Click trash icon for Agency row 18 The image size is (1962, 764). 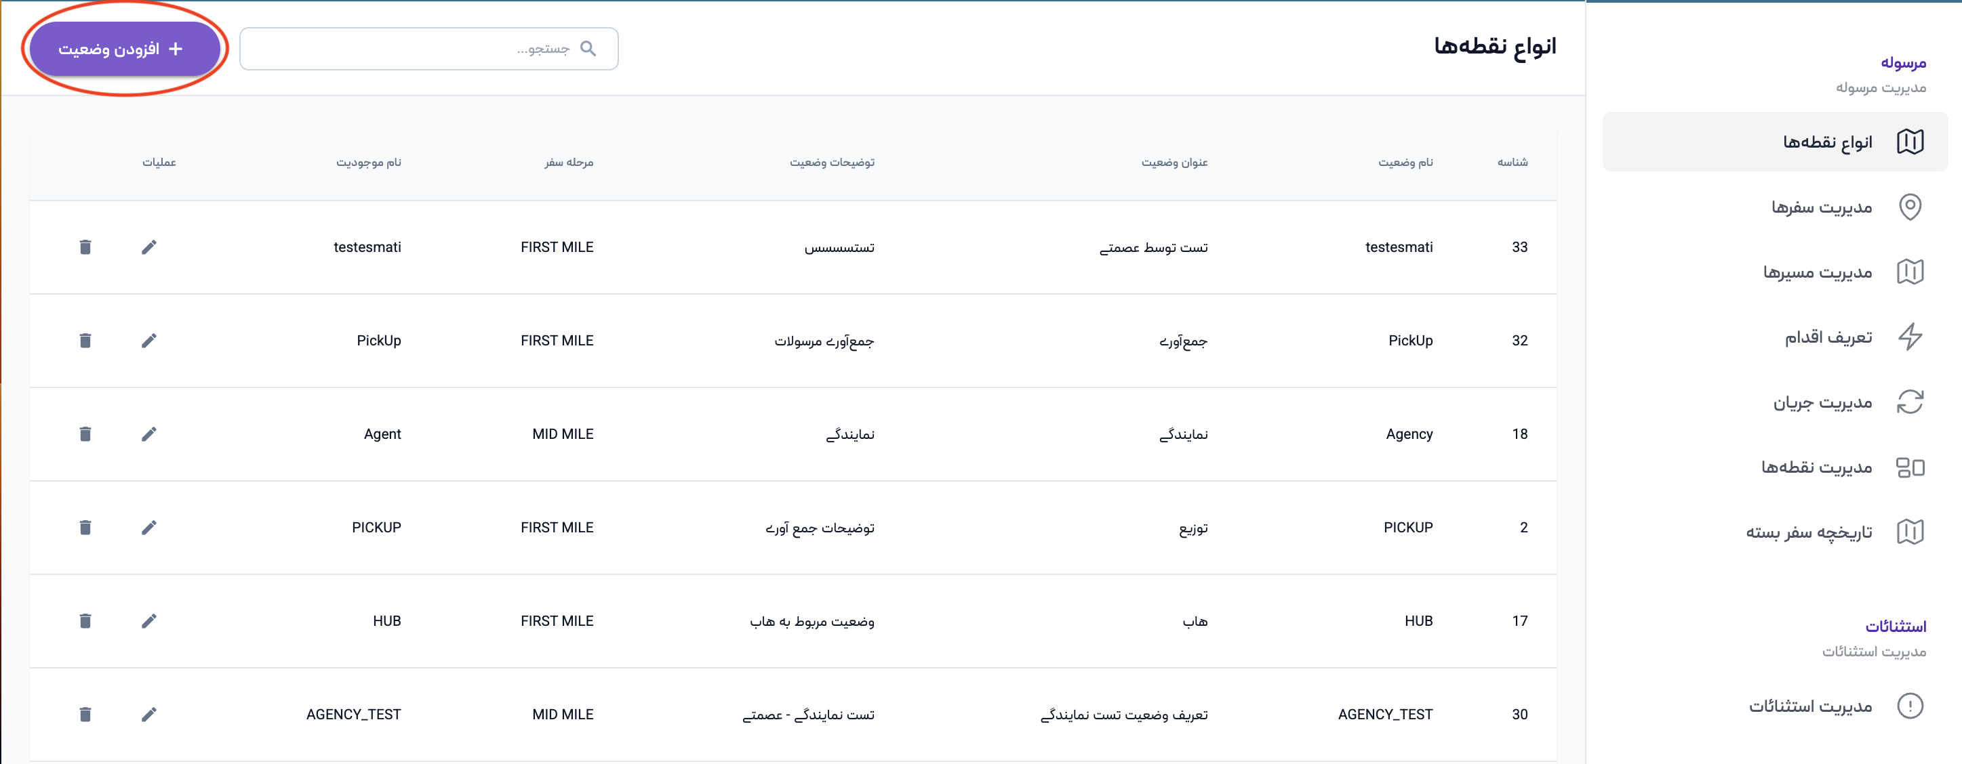coord(85,433)
